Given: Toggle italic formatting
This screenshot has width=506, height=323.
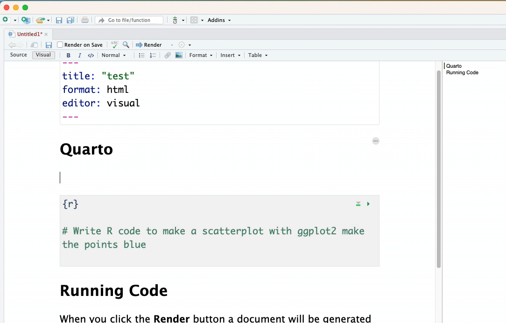Looking at the screenshot, I should (x=80, y=55).
